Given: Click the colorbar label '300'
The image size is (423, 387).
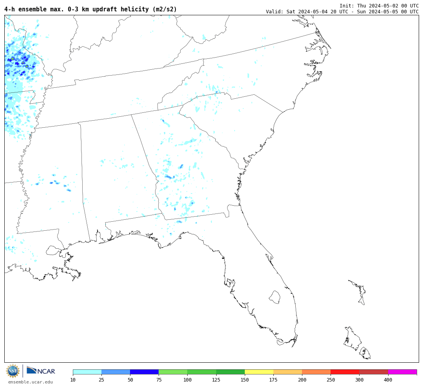Looking at the screenshot, I should tap(359, 380).
